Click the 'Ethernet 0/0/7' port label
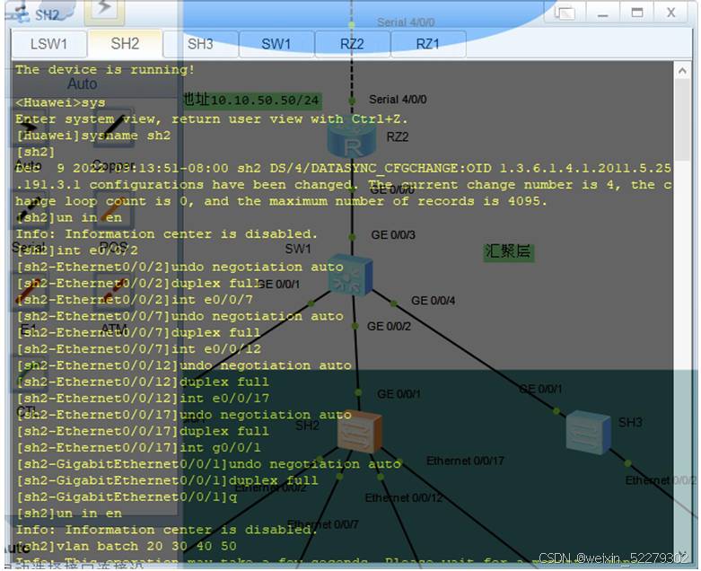 pos(323,524)
